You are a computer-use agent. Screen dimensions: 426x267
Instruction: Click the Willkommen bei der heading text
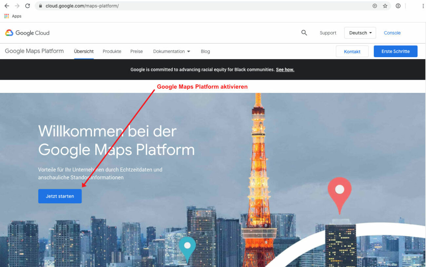pos(107,132)
